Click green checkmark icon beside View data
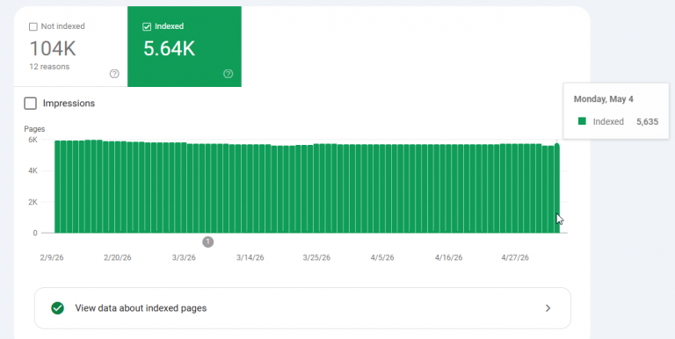 pyautogui.click(x=57, y=308)
